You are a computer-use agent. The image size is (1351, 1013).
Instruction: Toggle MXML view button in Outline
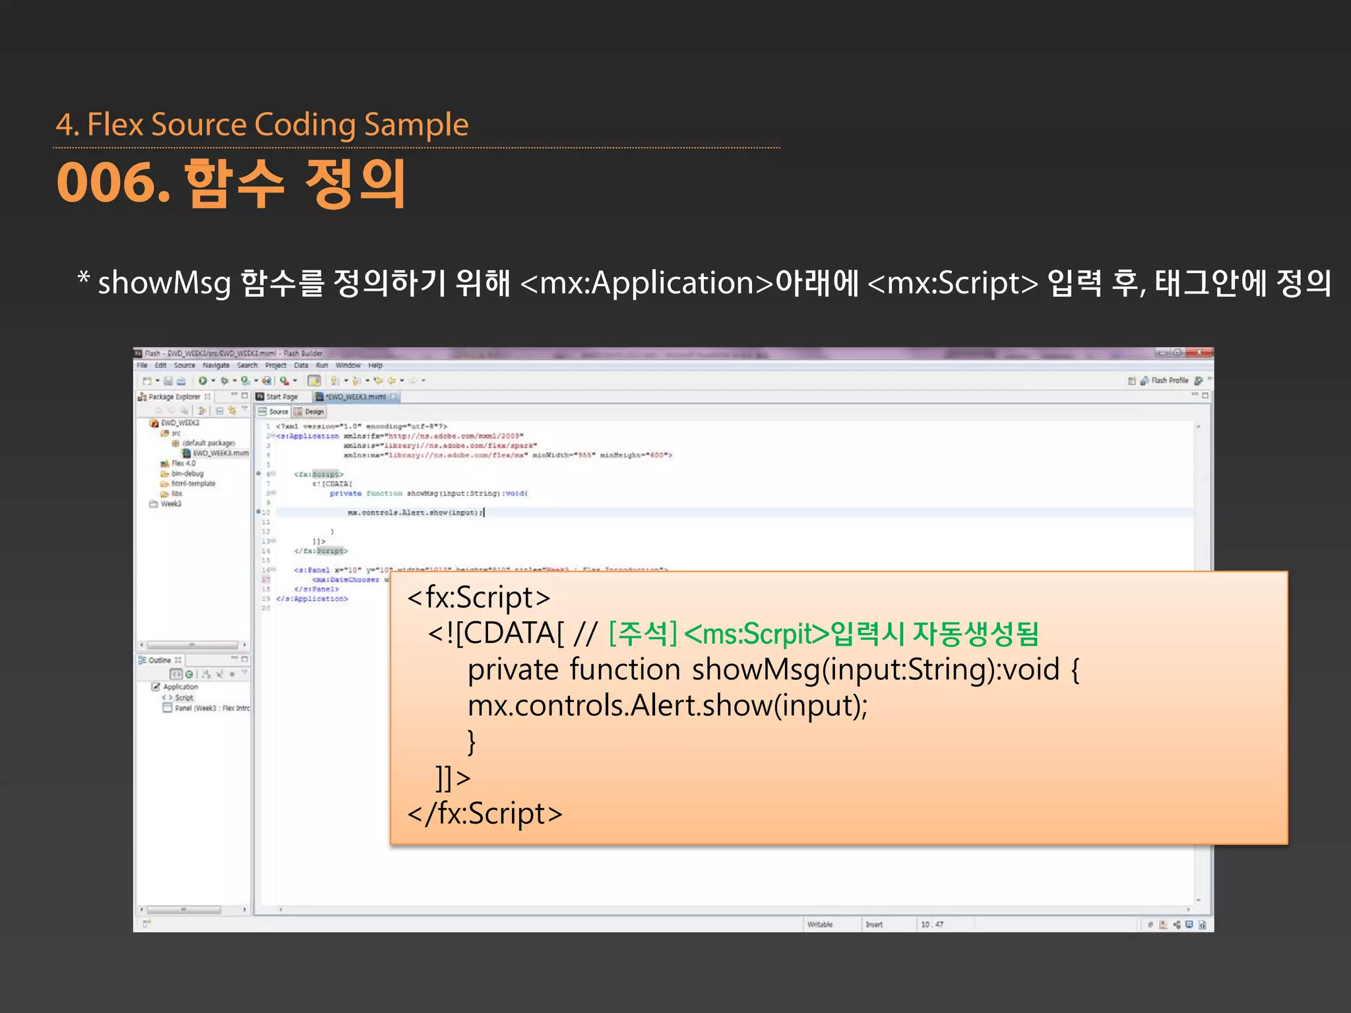[x=176, y=674]
